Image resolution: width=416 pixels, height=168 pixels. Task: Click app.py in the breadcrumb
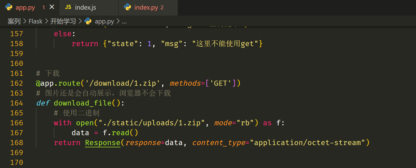(105, 21)
